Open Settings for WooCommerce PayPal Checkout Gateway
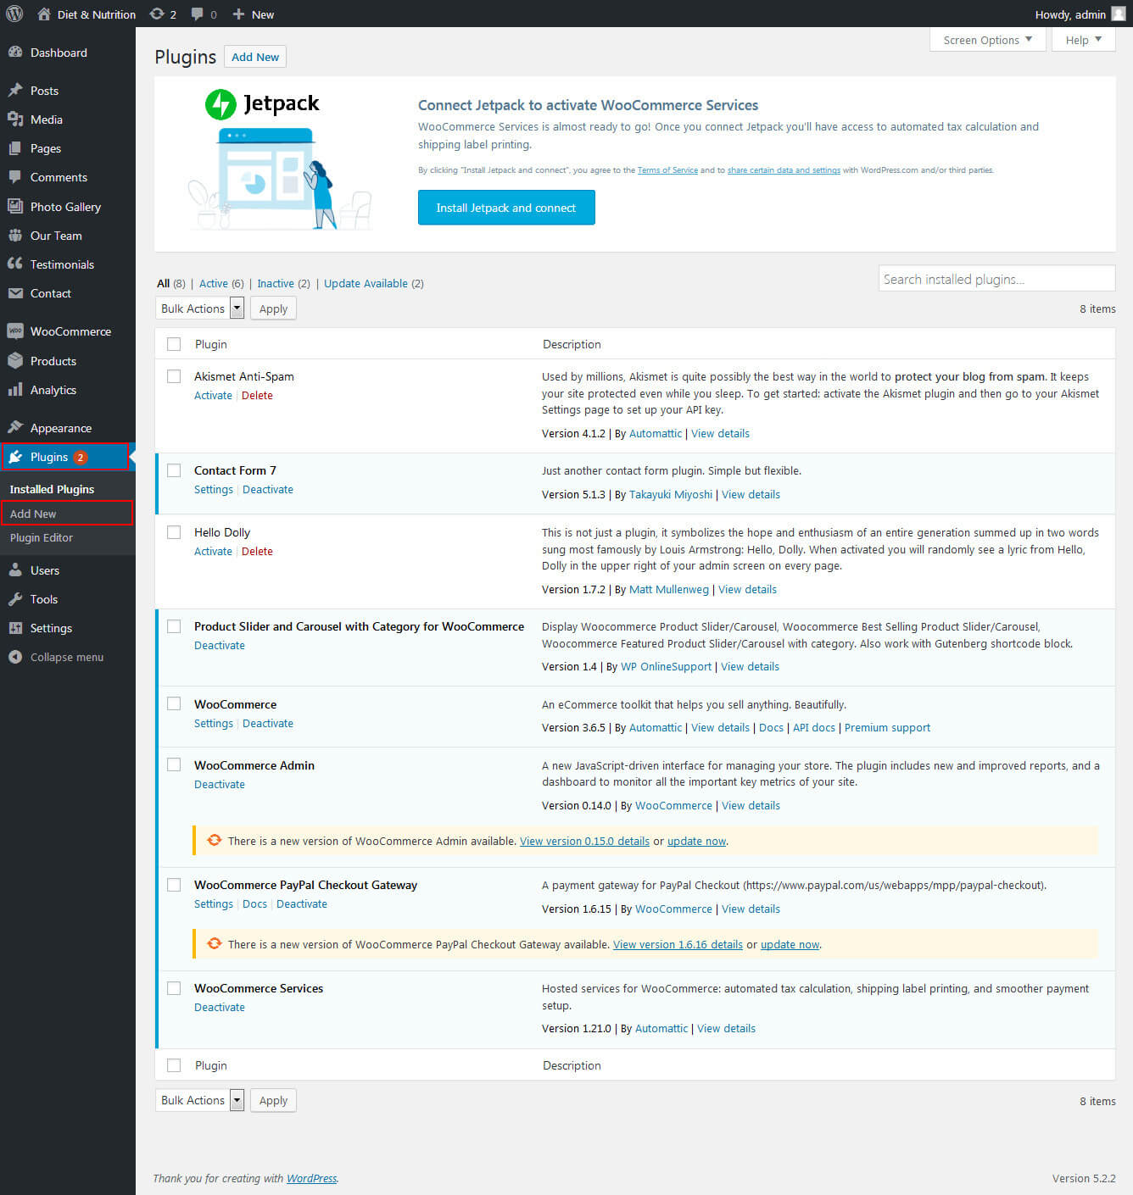Screen dimensions: 1133x1195 (214, 903)
